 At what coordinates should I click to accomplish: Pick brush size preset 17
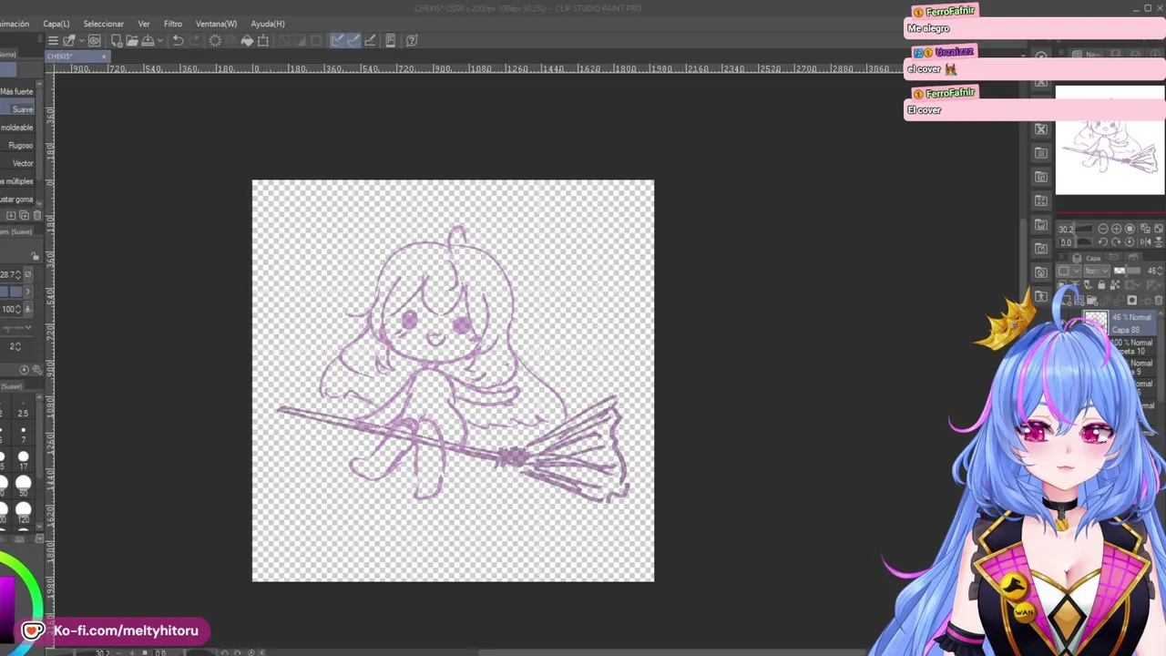(23, 460)
